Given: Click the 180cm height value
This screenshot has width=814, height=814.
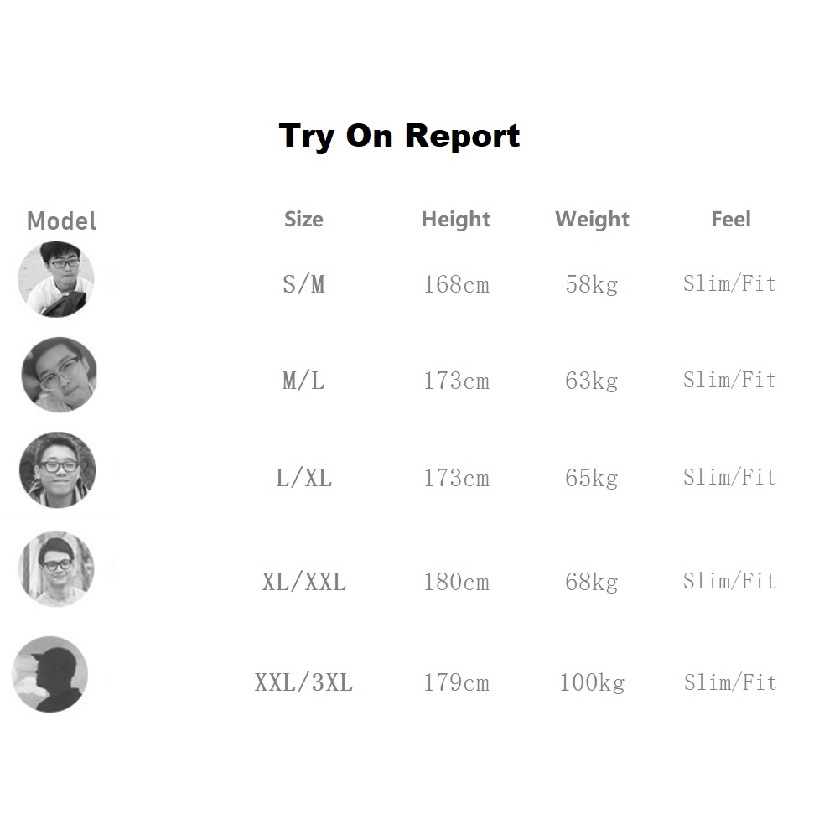Looking at the screenshot, I should (456, 582).
